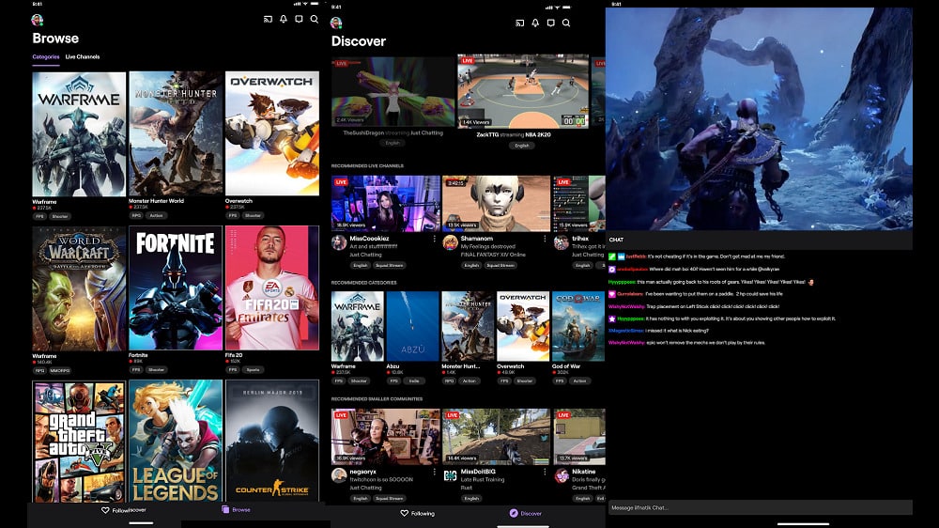
Task: Select Sports tag under Fifa 20
Action: coord(253,370)
